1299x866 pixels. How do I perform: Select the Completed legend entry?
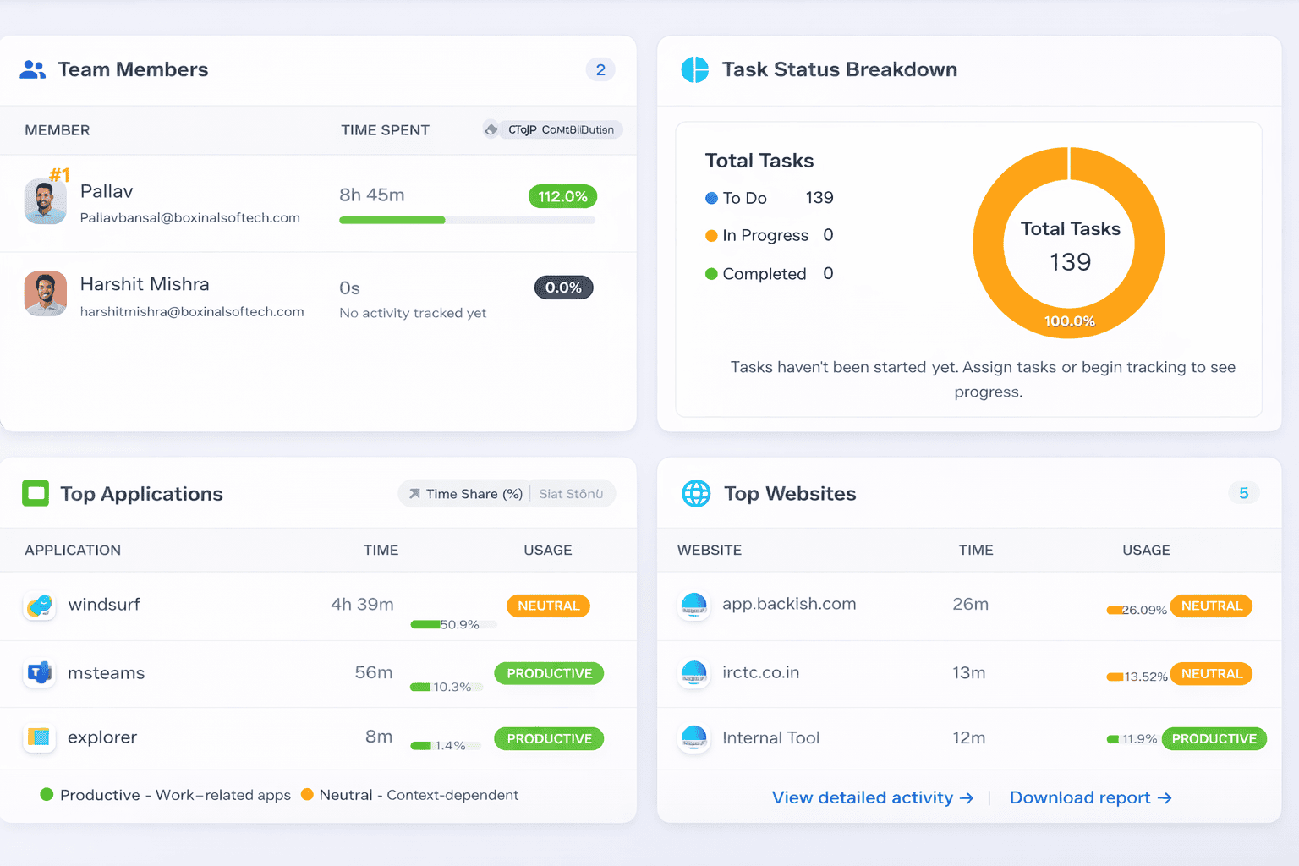point(770,273)
